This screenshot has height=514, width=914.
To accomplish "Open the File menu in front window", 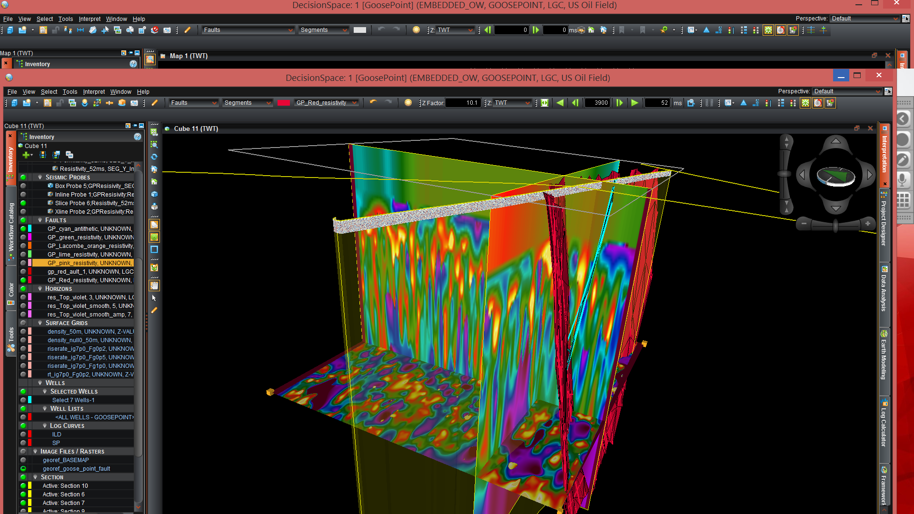I will point(12,92).
